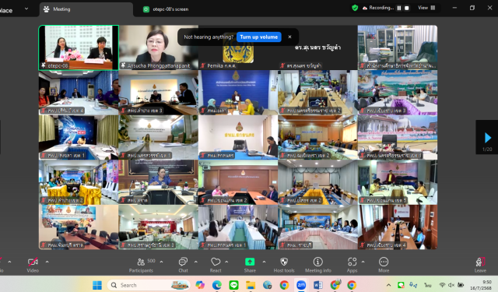Click Turn up volume button

coord(259,37)
